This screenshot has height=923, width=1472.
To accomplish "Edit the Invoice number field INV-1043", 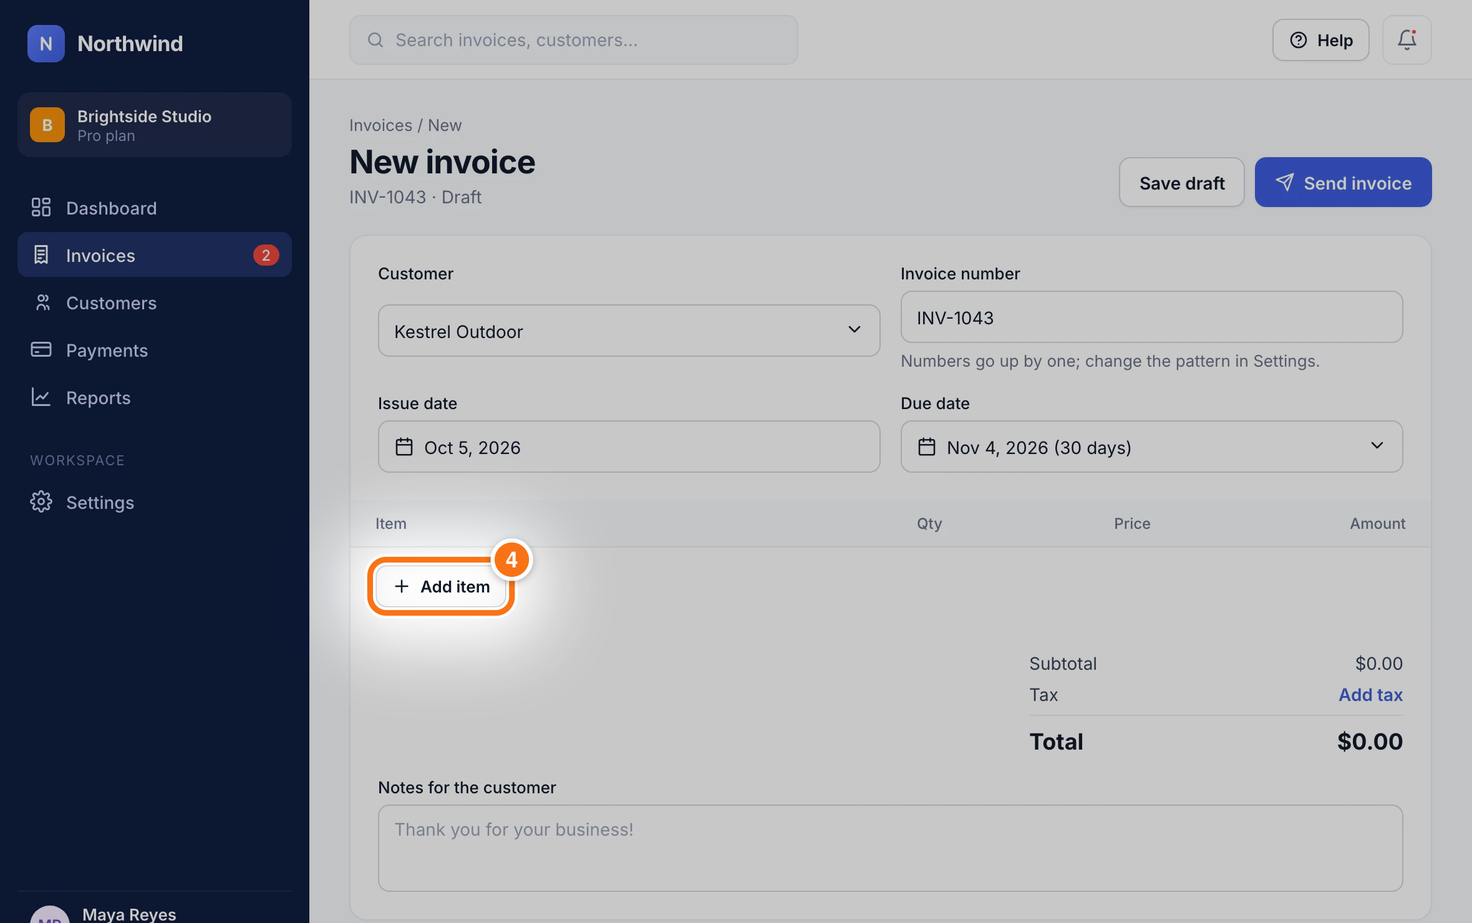I will [x=1152, y=317].
